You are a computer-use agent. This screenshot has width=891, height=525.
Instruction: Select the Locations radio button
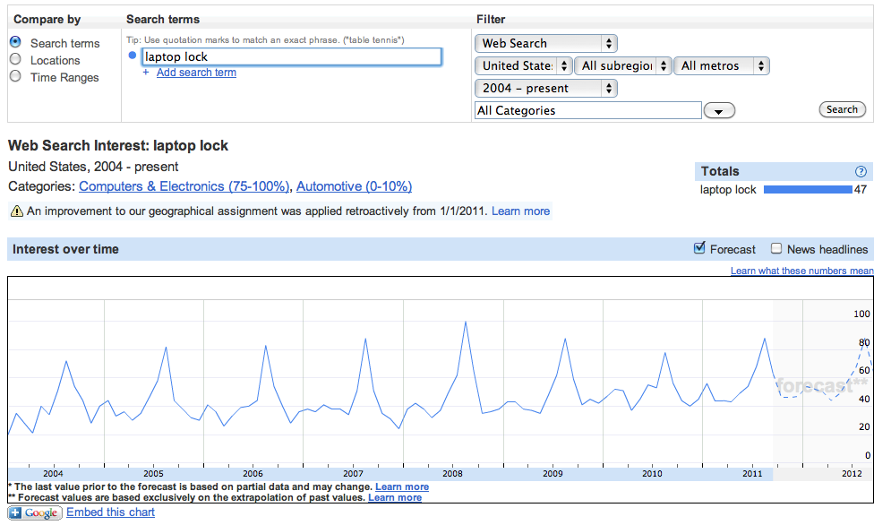click(15, 59)
